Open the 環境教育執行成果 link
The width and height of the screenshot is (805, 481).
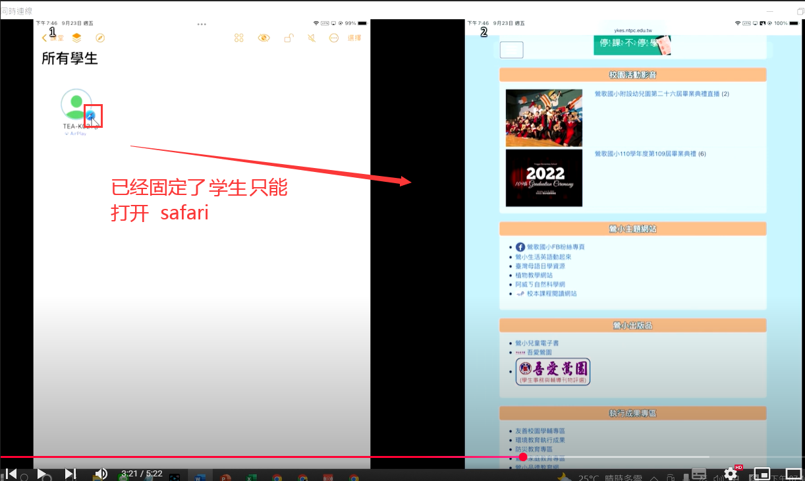(x=540, y=440)
